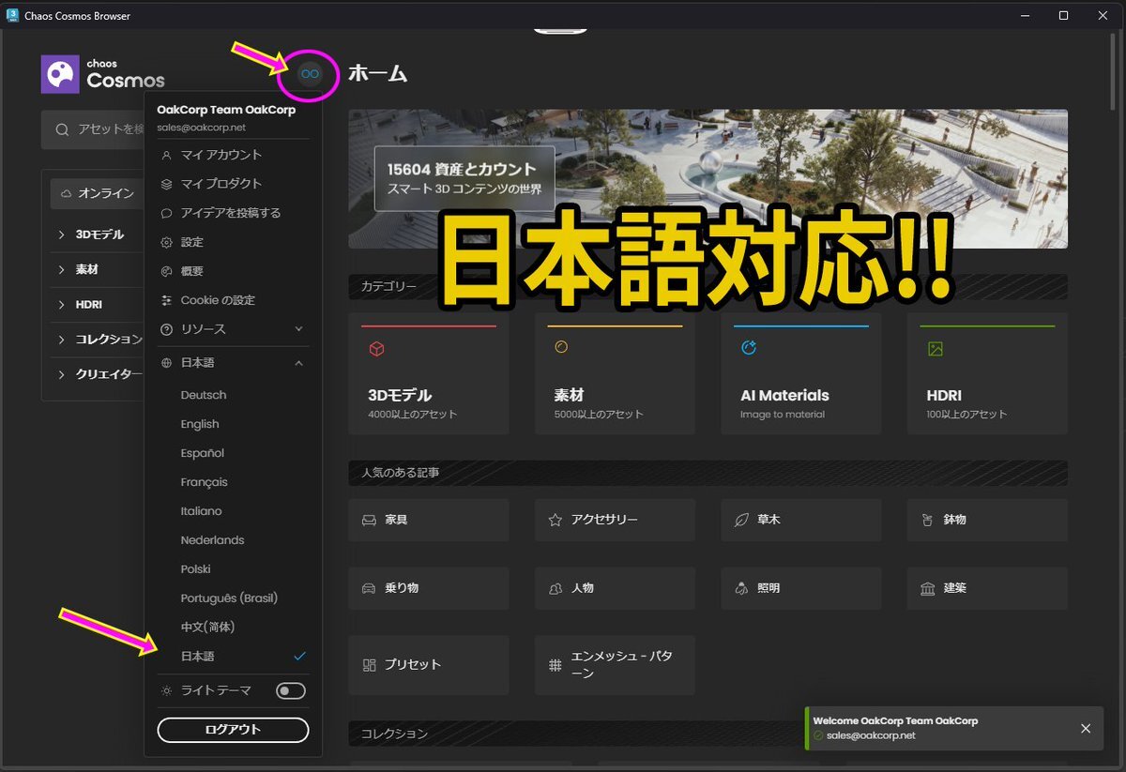Click the 素材 category material icon

point(562,347)
